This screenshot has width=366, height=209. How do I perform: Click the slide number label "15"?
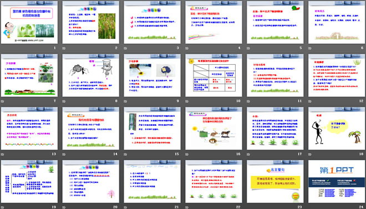point(177,154)
